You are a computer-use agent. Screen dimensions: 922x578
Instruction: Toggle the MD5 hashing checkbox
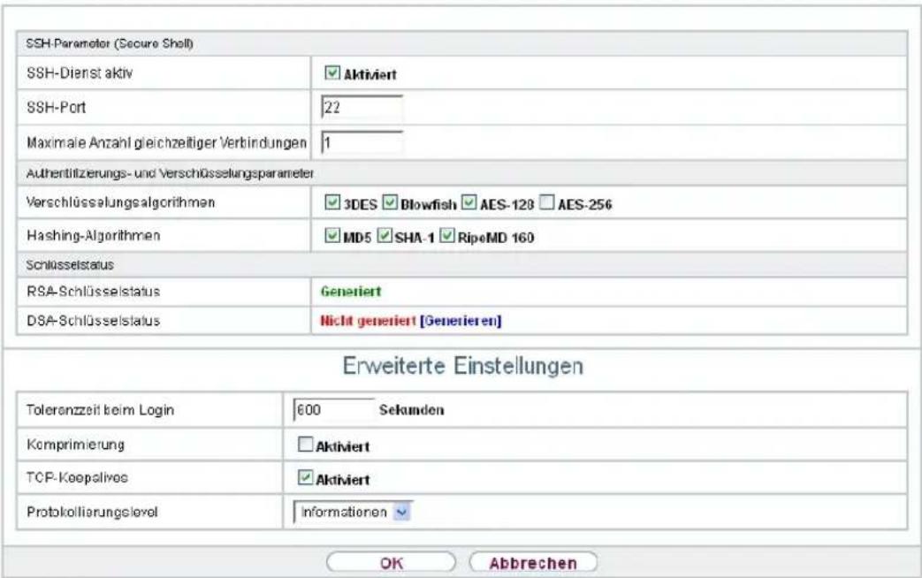coord(332,236)
